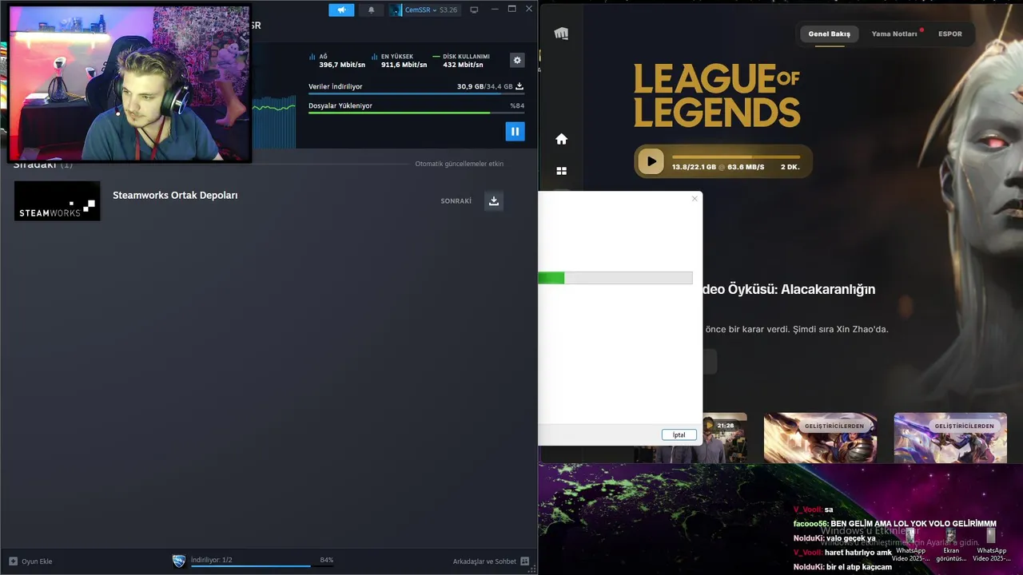The image size is (1023, 575).
Task: Click the Veriler İndiriliyor progress bar
Action: coord(416,93)
